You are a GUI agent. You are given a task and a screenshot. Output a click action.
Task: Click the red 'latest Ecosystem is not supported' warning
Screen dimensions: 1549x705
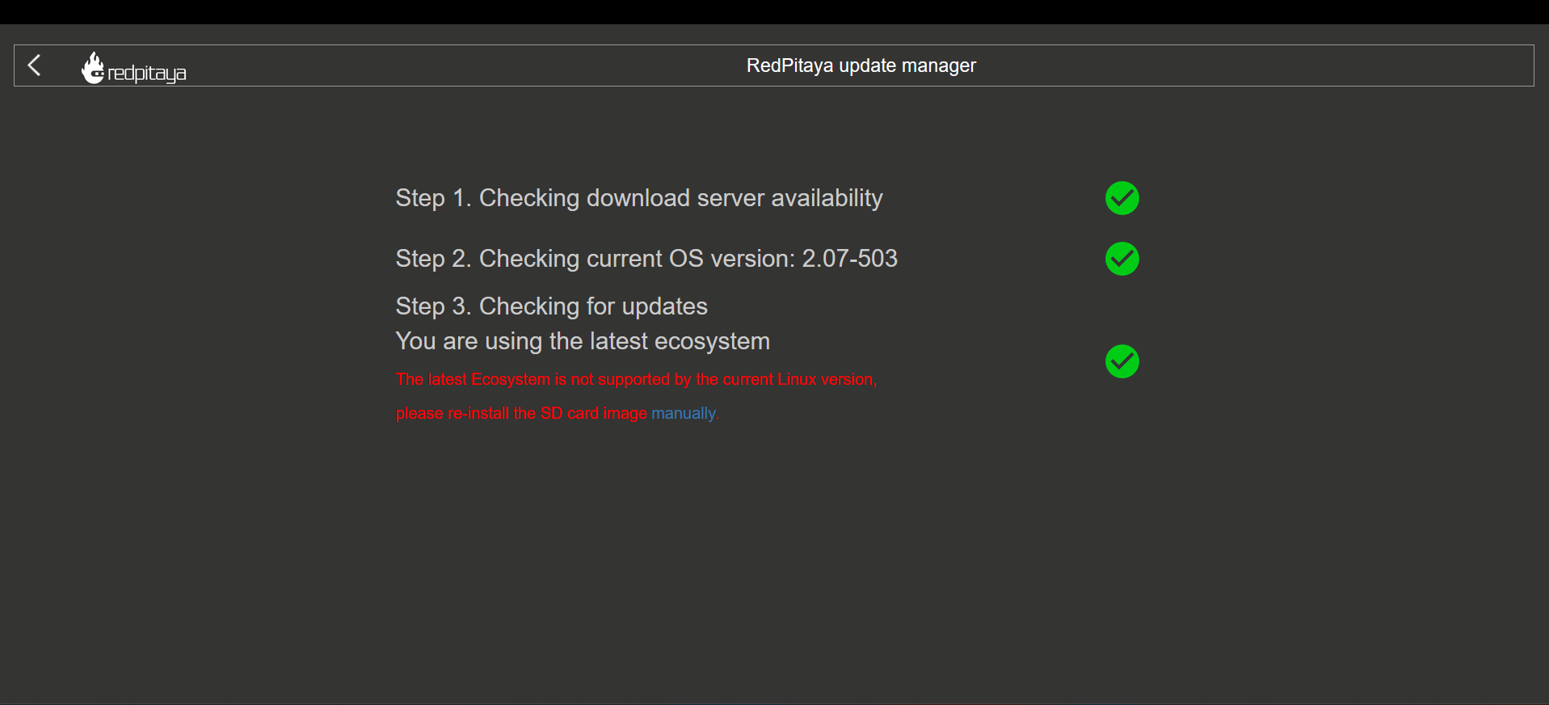tap(637, 379)
